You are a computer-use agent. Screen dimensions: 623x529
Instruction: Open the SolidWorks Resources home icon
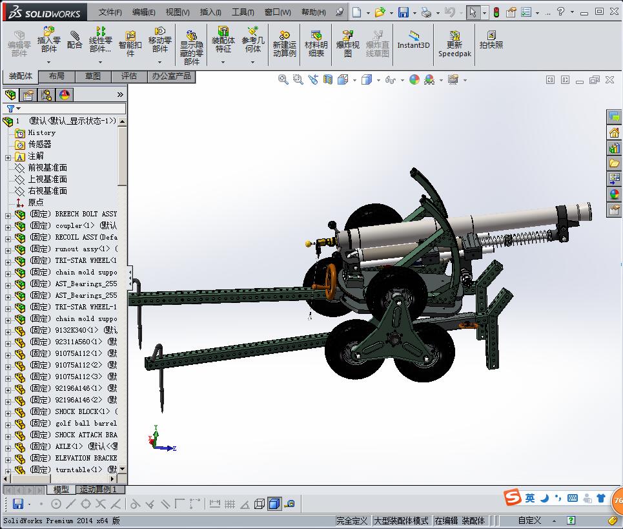tap(614, 132)
